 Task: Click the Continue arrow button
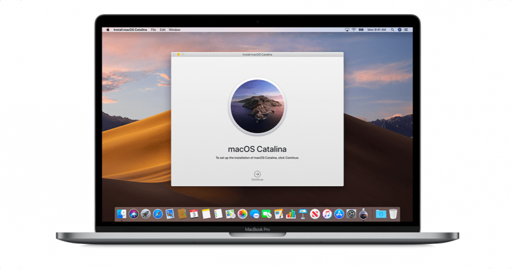pyautogui.click(x=257, y=174)
